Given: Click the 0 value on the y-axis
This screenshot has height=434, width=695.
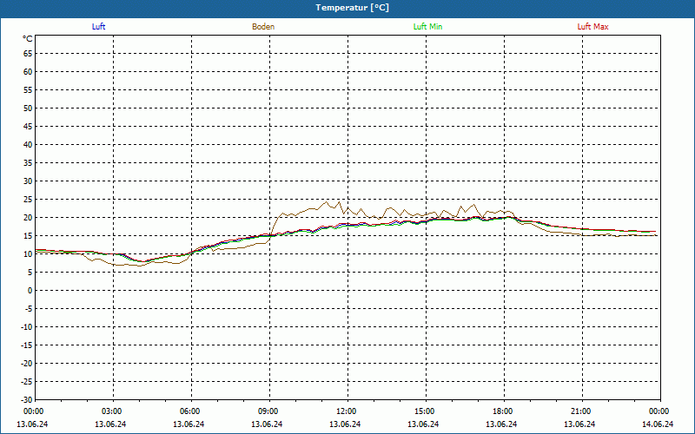Looking at the screenshot, I should point(30,291).
